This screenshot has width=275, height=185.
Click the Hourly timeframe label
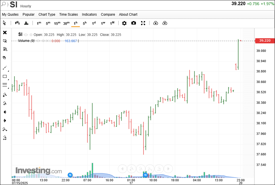point(25,6)
